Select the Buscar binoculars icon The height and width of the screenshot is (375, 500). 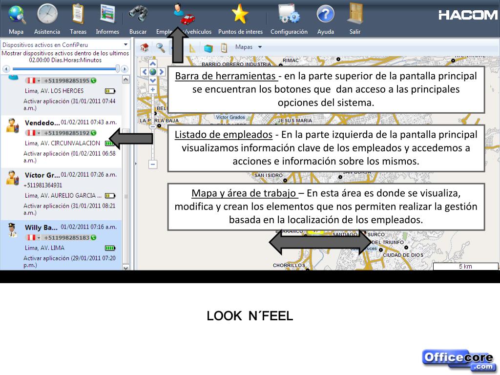(138, 14)
